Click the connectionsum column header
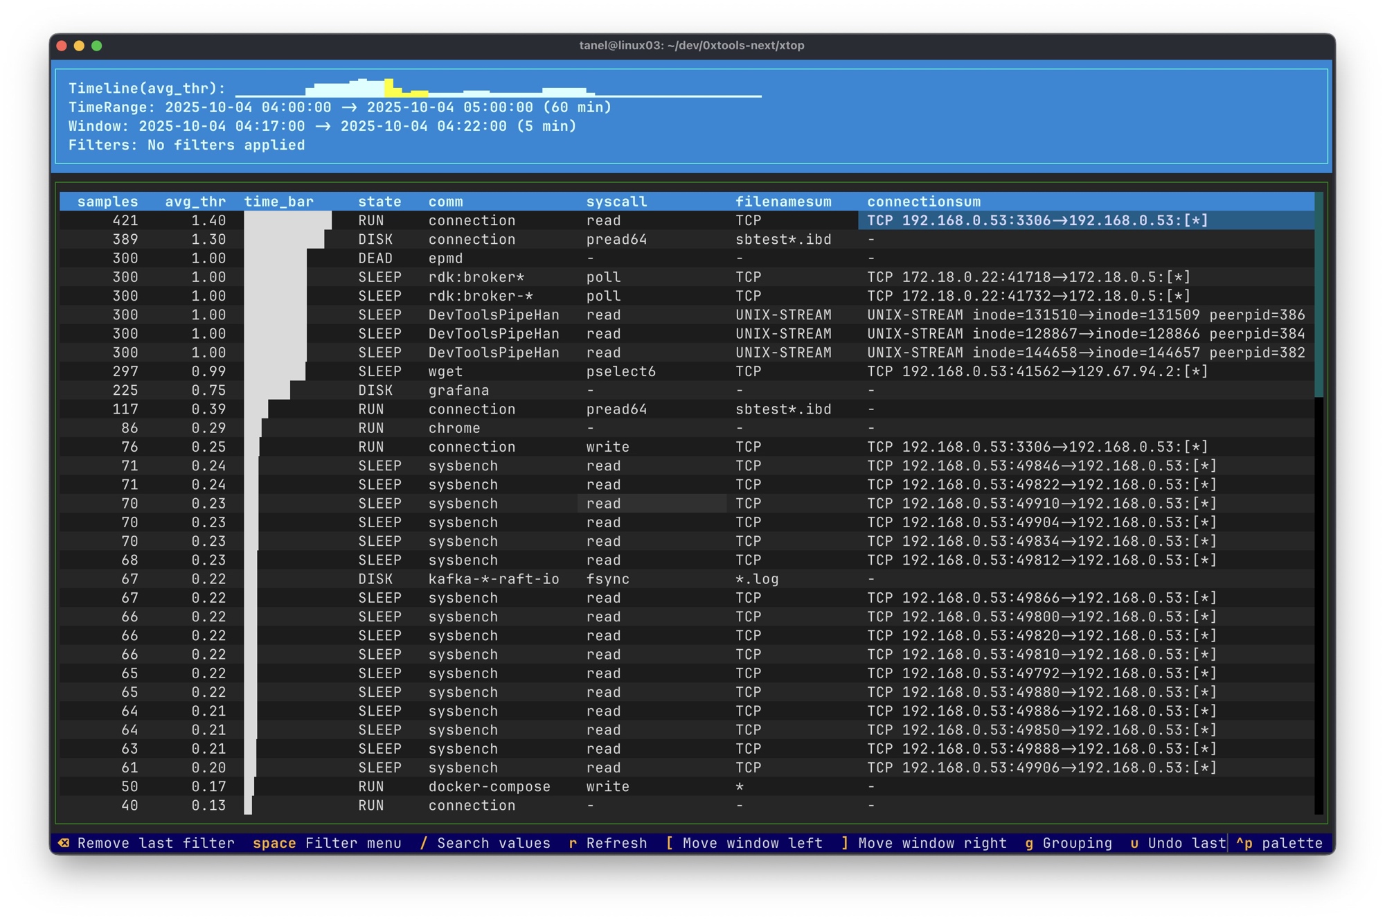This screenshot has height=920, width=1385. click(924, 202)
